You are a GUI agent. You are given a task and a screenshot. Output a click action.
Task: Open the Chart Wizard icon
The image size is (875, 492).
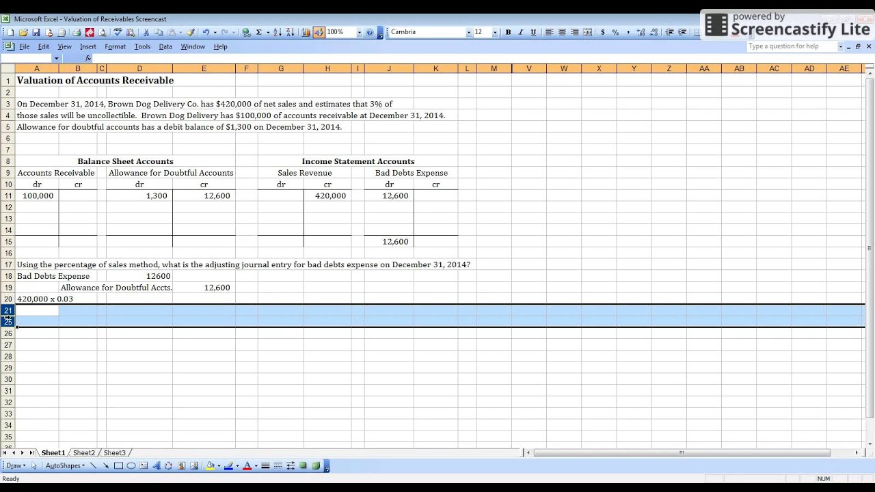tap(306, 32)
